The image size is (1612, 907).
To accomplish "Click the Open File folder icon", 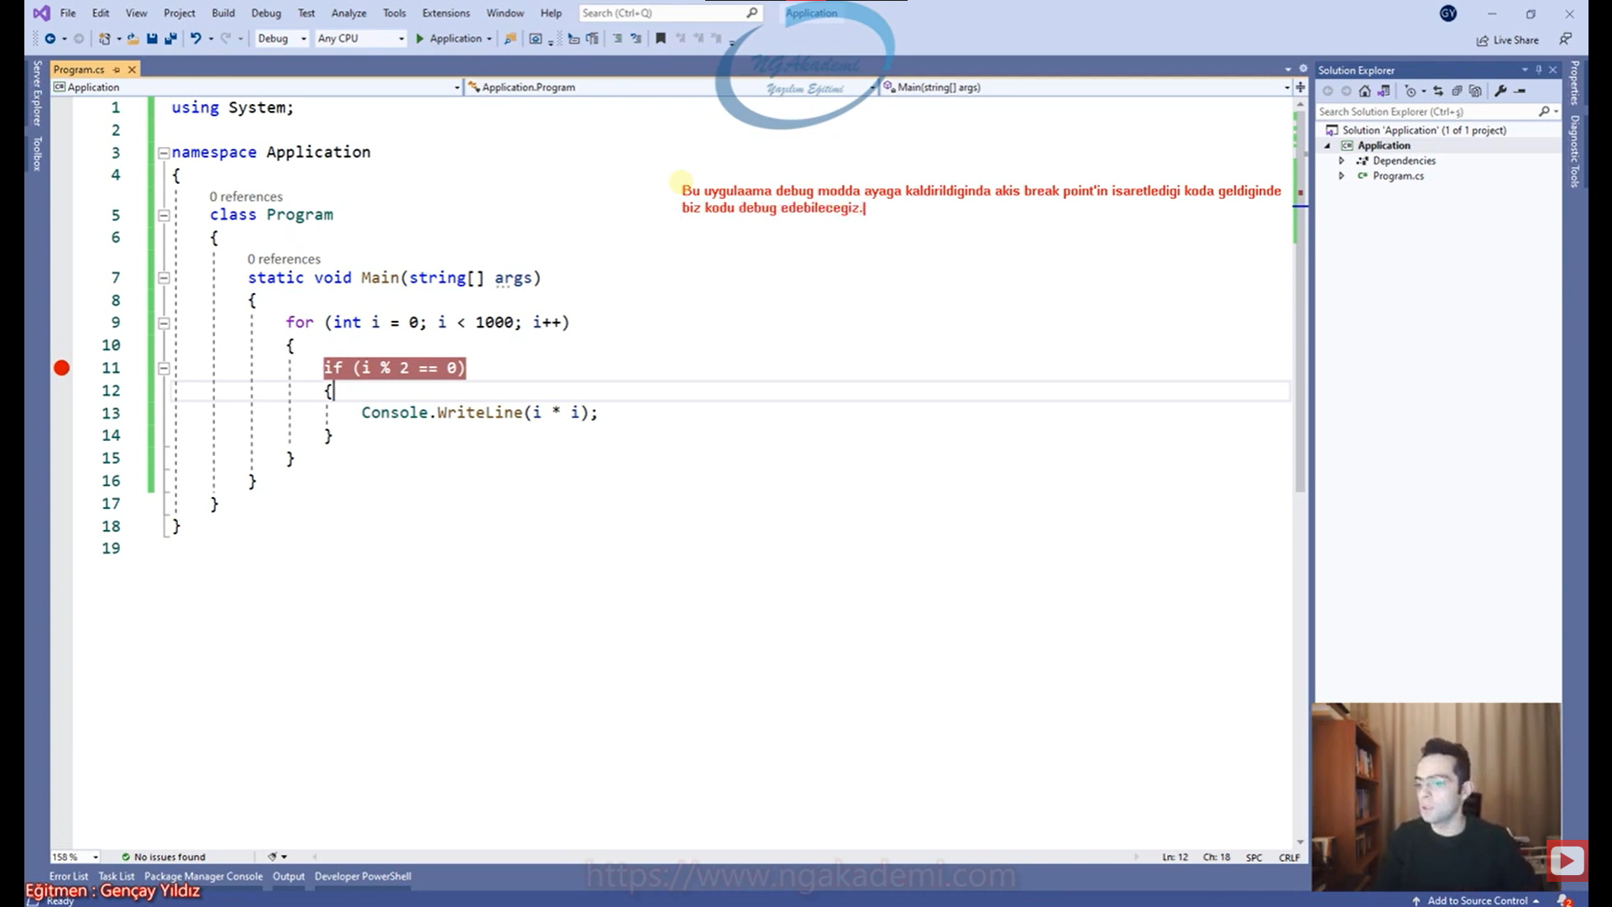I will click(x=133, y=39).
